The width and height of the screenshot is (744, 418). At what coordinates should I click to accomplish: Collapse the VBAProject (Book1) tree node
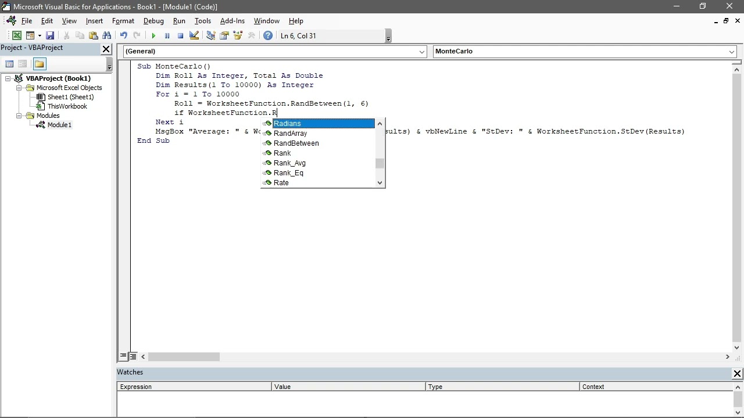coord(8,78)
